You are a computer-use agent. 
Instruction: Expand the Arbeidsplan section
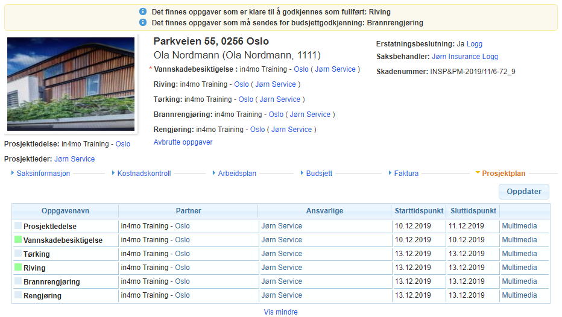coord(236,174)
